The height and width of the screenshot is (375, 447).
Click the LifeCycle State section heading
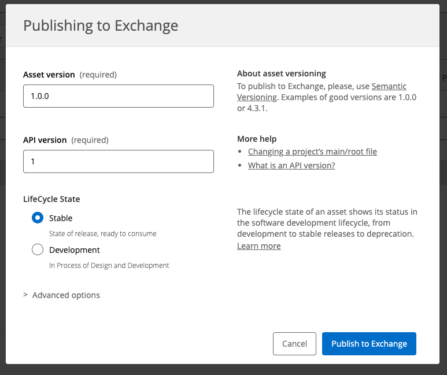tap(51, 199)
